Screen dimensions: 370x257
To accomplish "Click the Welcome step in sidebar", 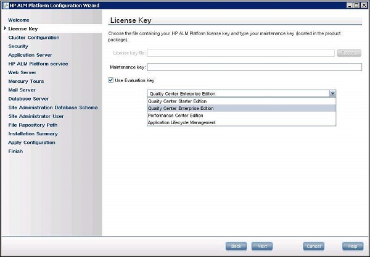I will 18,20.
